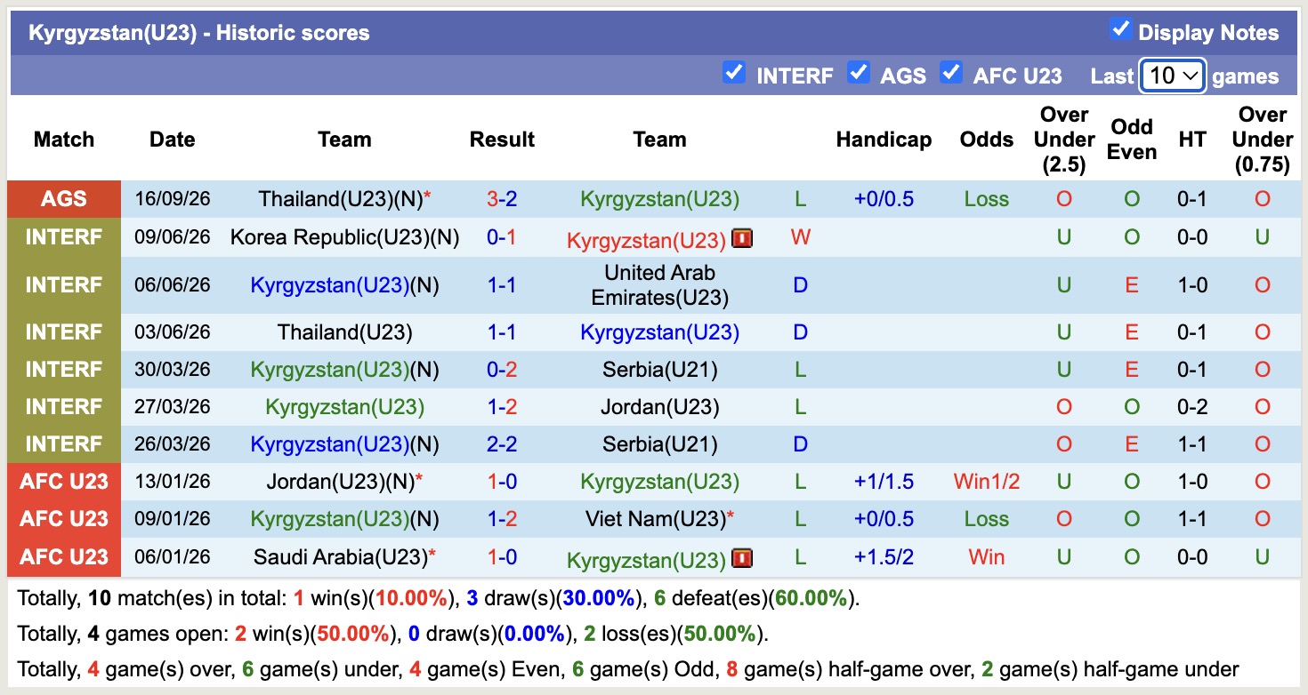Click the +1/1.5 handicap value
Screen dimensions: 1308x695
coord(884,482)
